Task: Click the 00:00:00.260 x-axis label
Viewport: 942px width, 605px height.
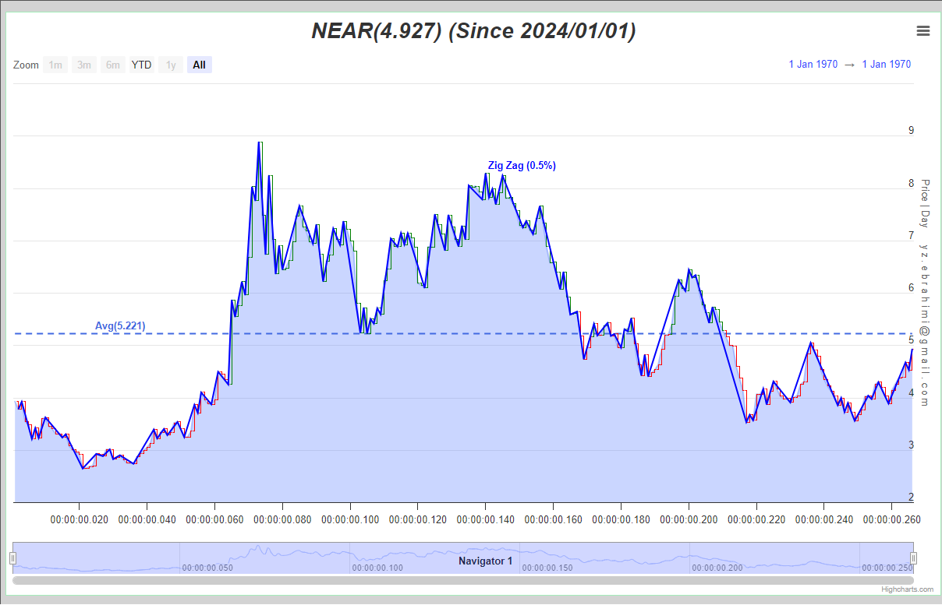Action: [891, 519]
